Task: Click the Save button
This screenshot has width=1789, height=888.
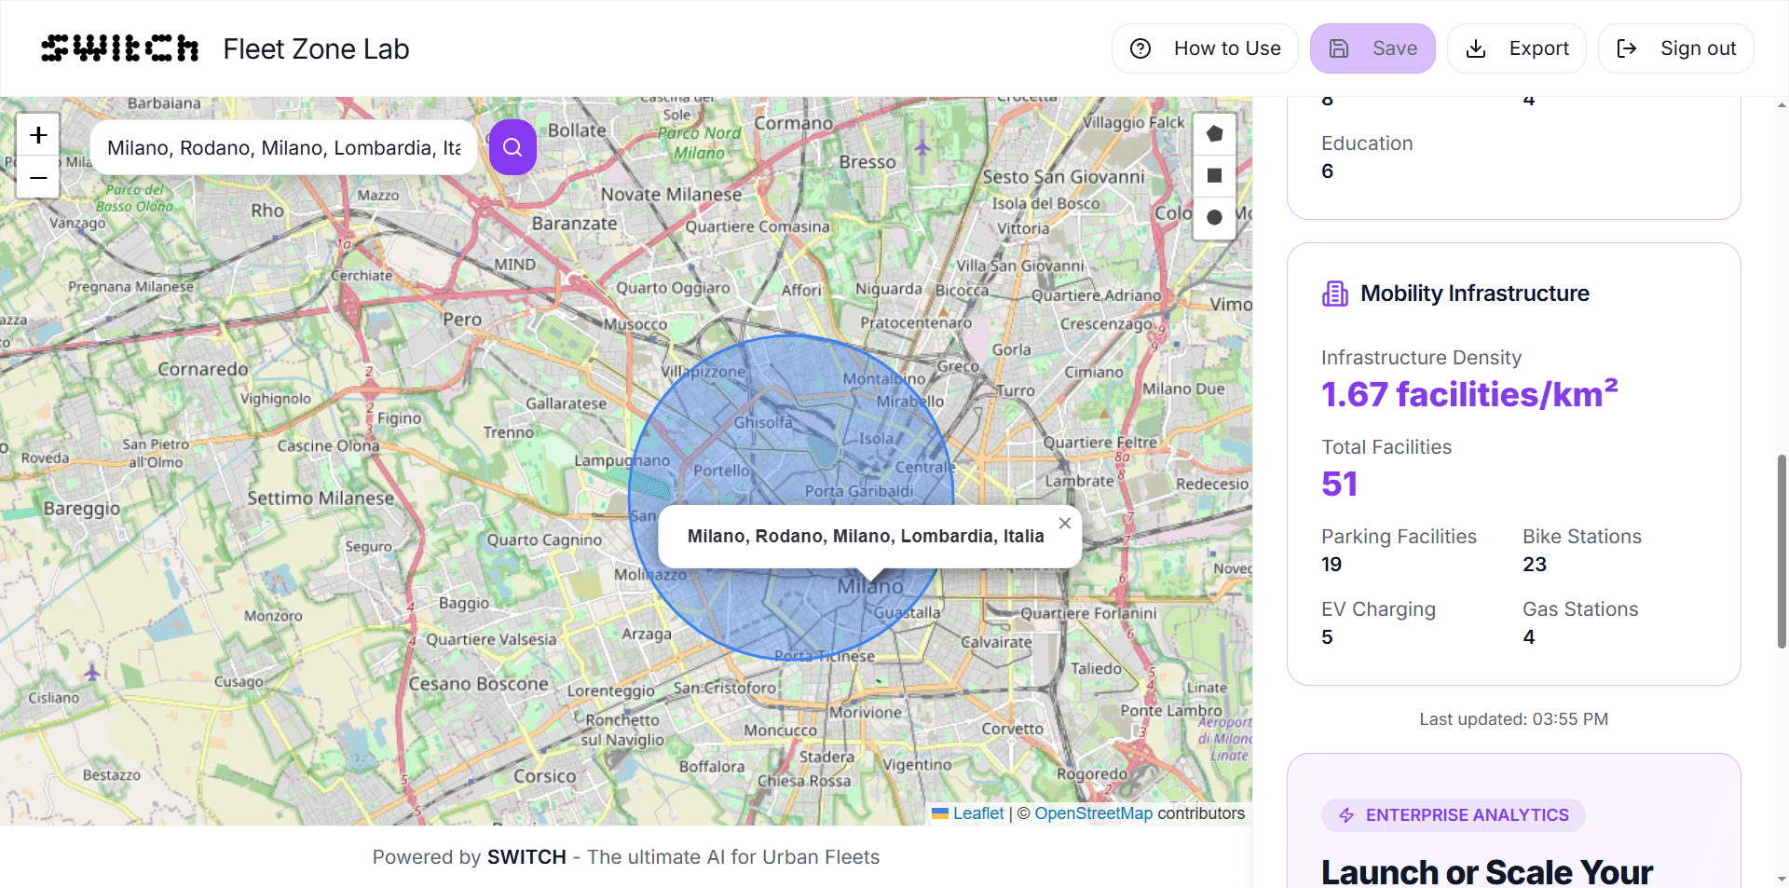Action: point(1372,48)
